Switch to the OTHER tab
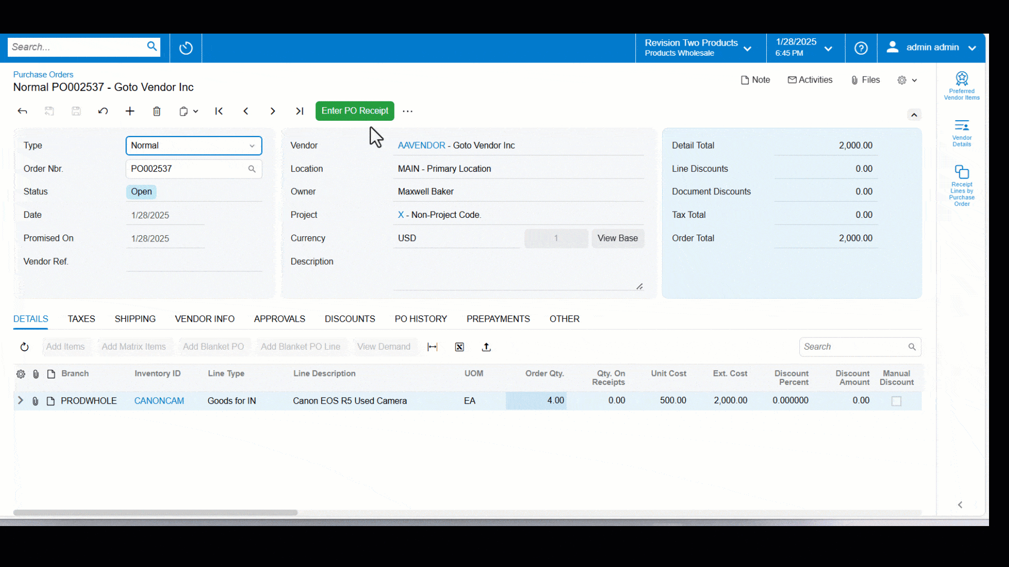The width and height of the screenshot is (1009, 567). tap(564, 319)
